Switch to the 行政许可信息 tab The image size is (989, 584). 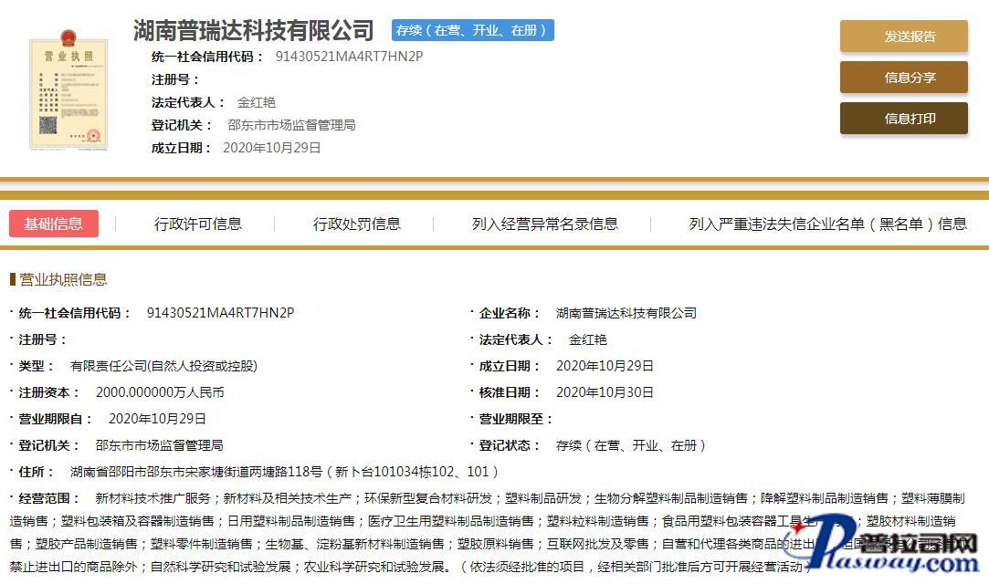point(198,224)
